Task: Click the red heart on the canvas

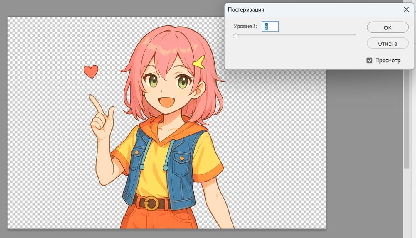Action: click(x=91, y=71)
